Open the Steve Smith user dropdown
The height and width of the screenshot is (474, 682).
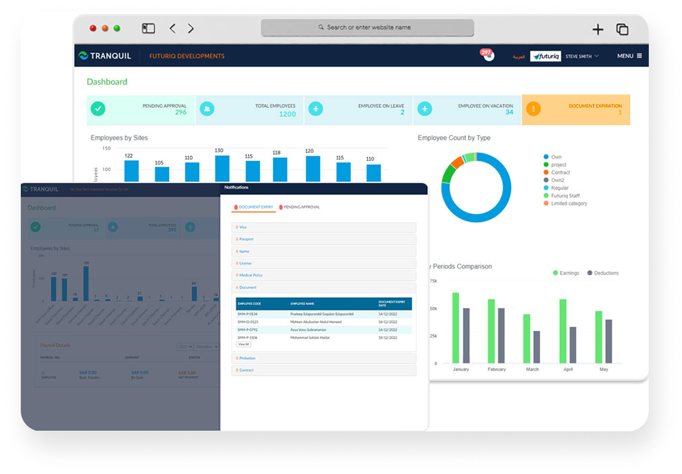point(582,56)
